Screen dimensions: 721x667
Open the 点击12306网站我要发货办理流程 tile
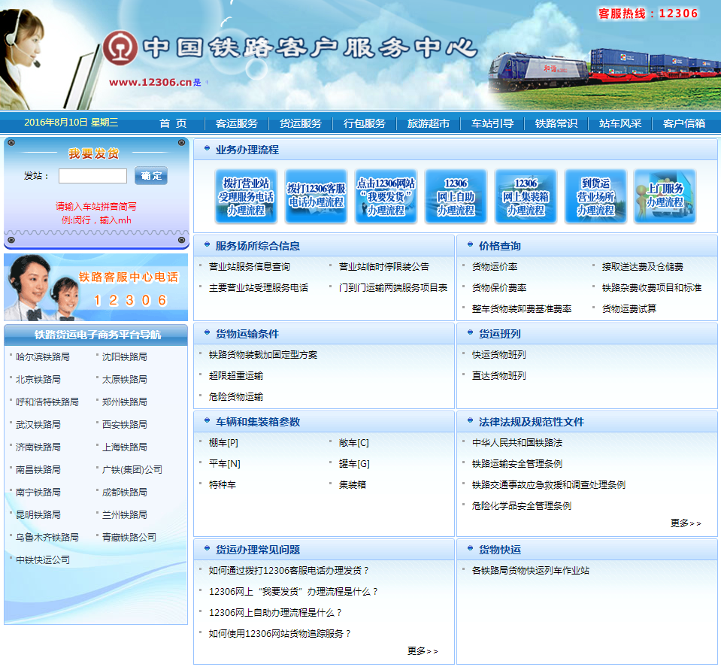(x=386, y=196)
